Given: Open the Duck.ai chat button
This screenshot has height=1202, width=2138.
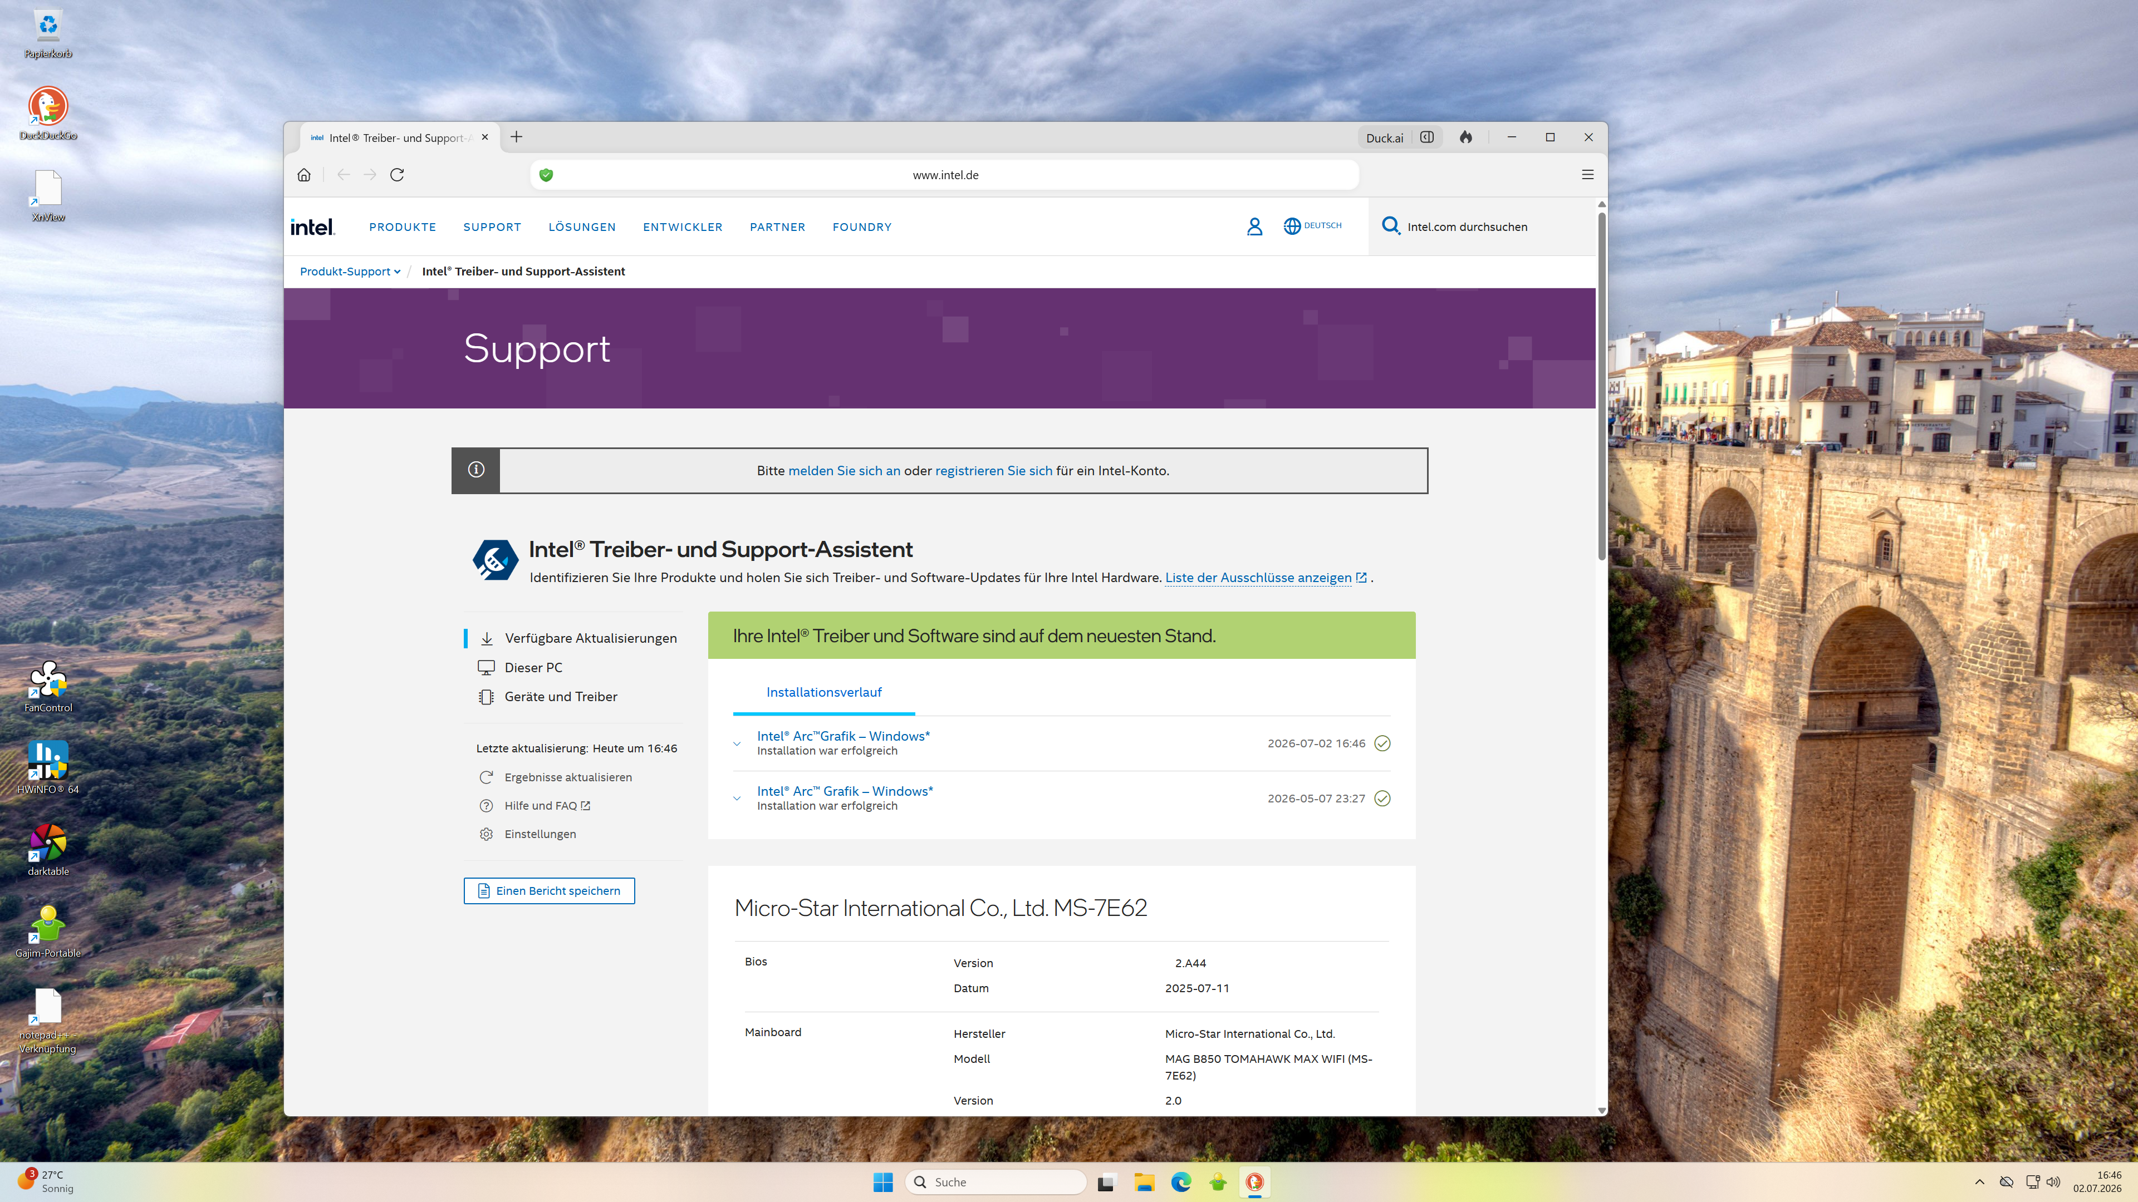Looking at the screenshot, I should coord(1384,137).
